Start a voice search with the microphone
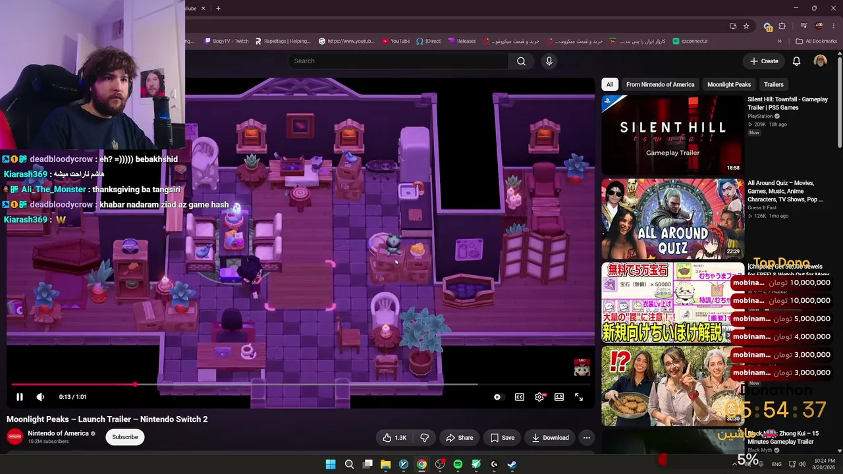This screenshot has width=843, height=474. pos(549,61)
